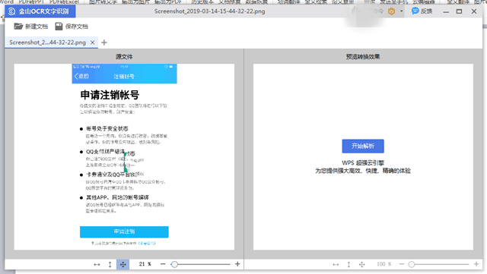The height and width of the screenshot is (274, 487).
Task: Maximize the OCR window
Action: [x=459, y=11]
